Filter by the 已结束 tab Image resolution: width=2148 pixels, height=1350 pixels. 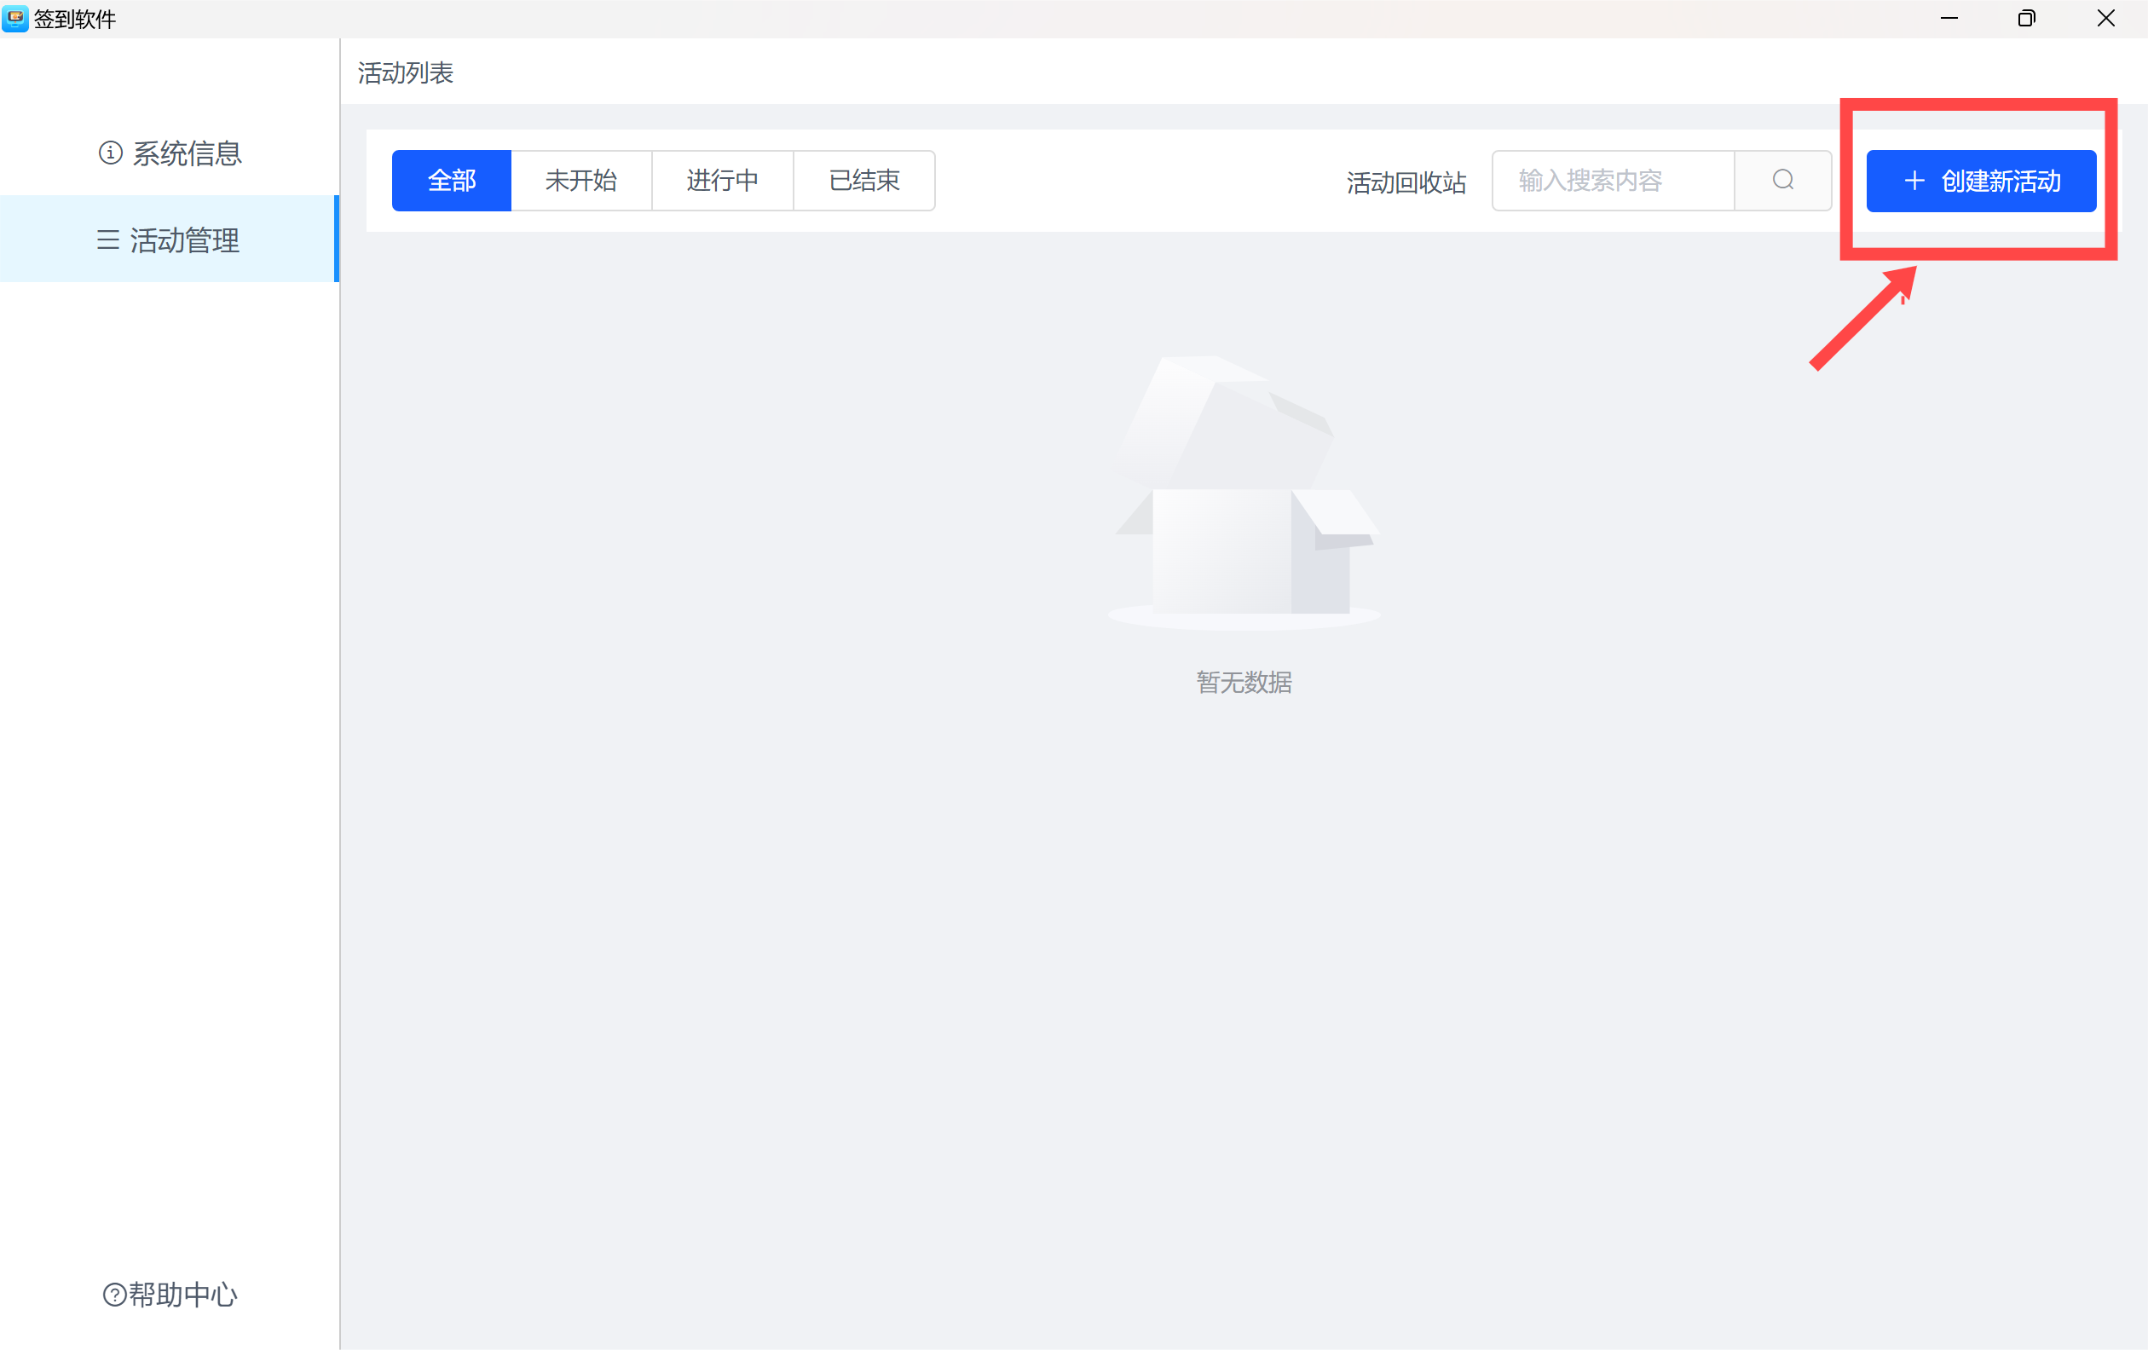tap(864, 181)
